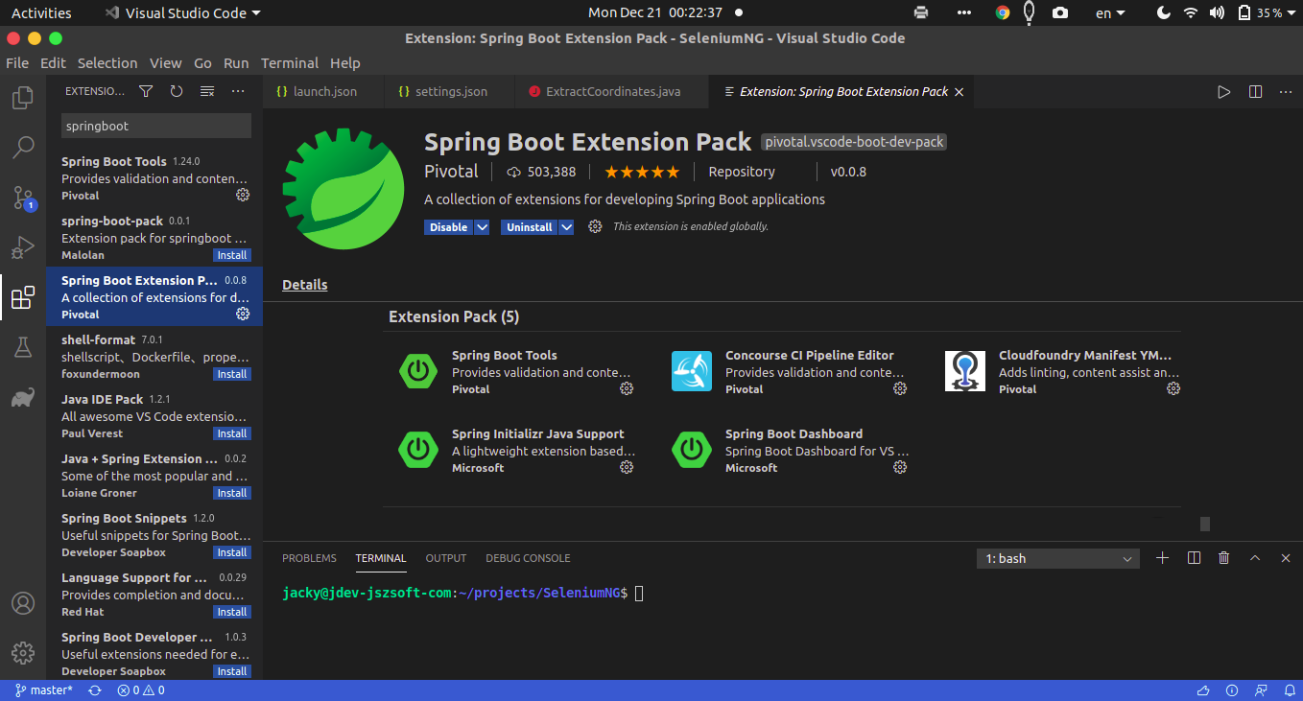Open errors and warnings count in status bar
Screen dimensions: 1303x701
click(x=140, y=690)
